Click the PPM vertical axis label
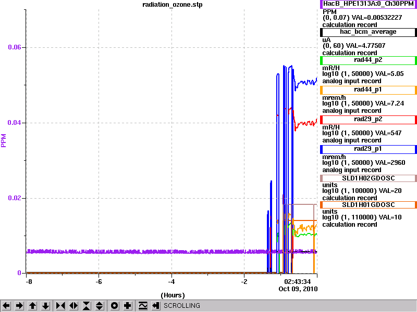The image size is (417, 312). tap(4, 140)
